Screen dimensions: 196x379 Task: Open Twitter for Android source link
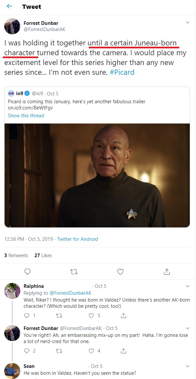[x=78, y=239]
